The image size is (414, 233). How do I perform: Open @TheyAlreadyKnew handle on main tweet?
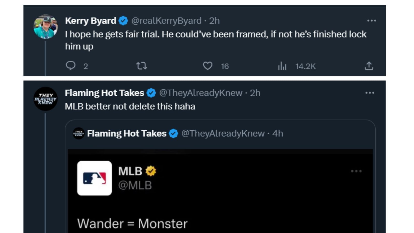201,93
